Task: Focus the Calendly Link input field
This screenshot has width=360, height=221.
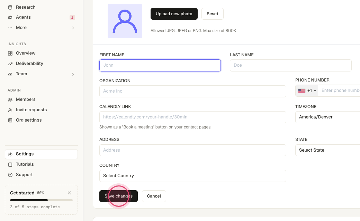Action: (192, 117)
